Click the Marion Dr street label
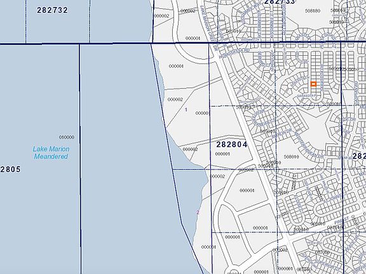This screenshot has width=366, height=274. [282, 133]
